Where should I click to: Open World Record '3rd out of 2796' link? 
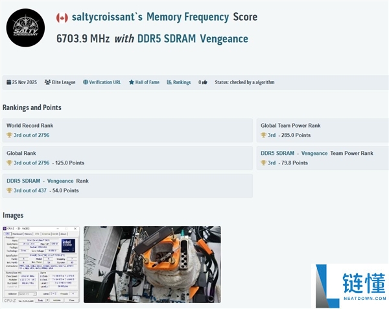point(32,135)
